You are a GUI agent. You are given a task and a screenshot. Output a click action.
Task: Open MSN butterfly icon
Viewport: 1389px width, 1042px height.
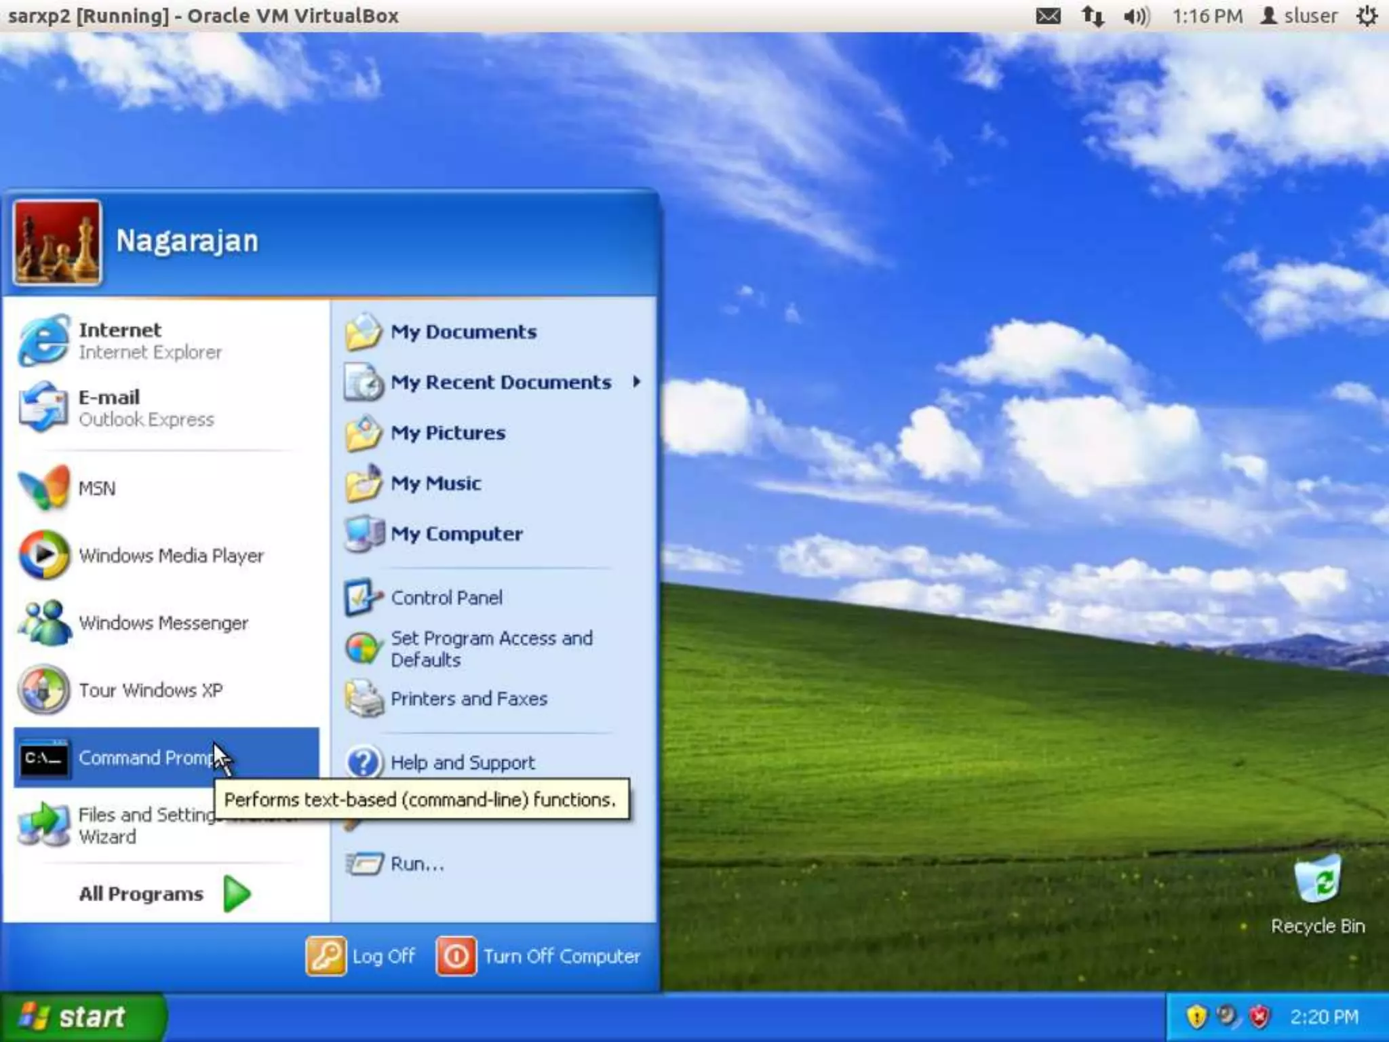click(x=45, y=488)
